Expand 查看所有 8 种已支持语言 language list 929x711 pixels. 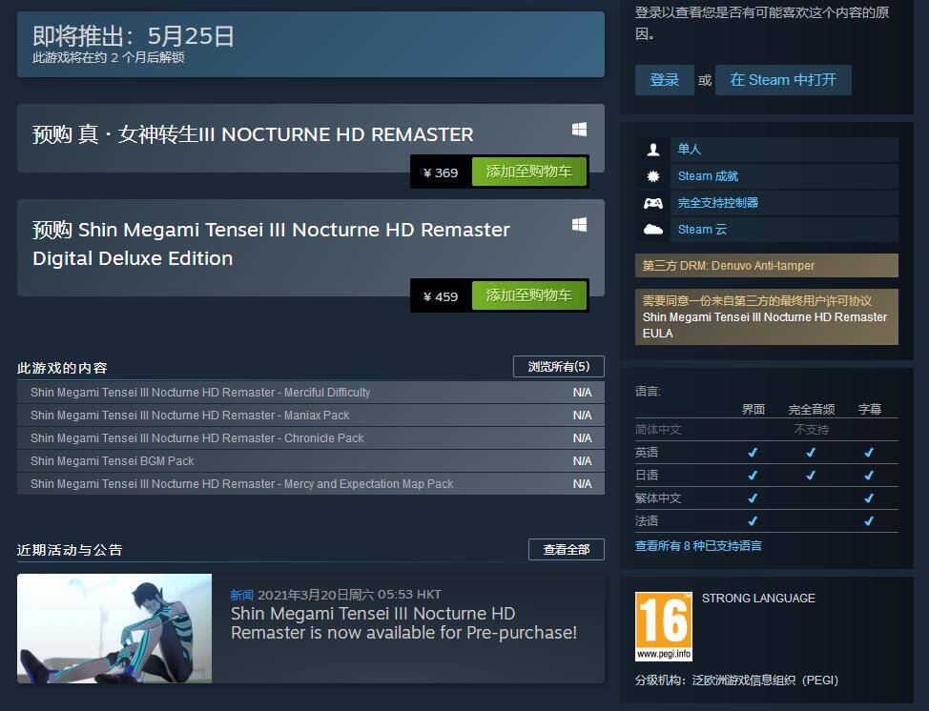(x=698, y=546)
